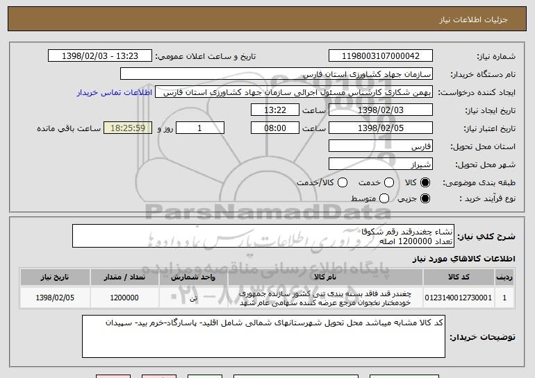The height and width of the screenshot is (378, 535).
Task: Click the public announcement date-time field
Action: point(100,56)
